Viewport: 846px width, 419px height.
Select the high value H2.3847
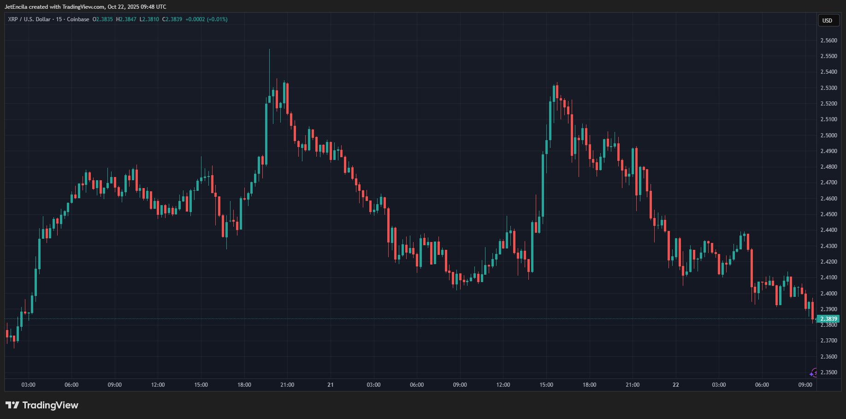point(126,19)
